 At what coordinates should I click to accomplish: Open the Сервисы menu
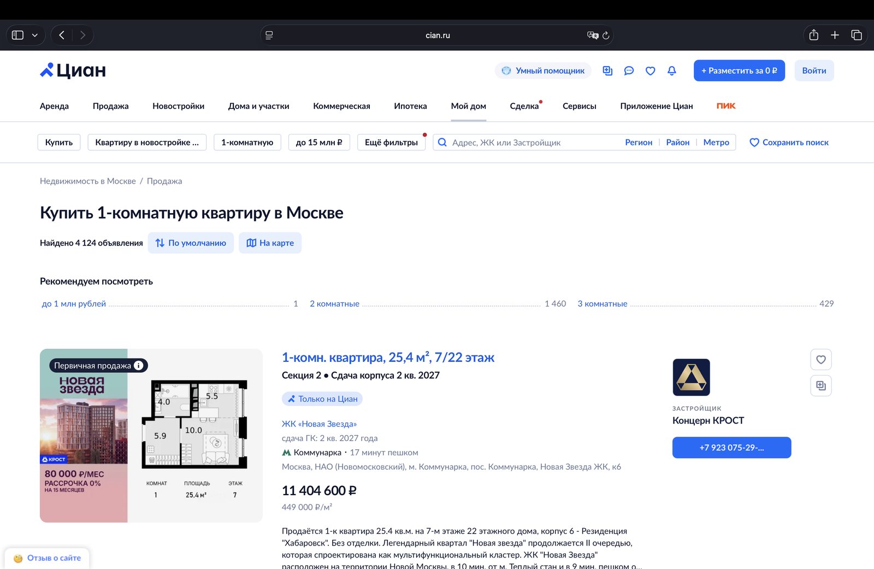point(580,106)
